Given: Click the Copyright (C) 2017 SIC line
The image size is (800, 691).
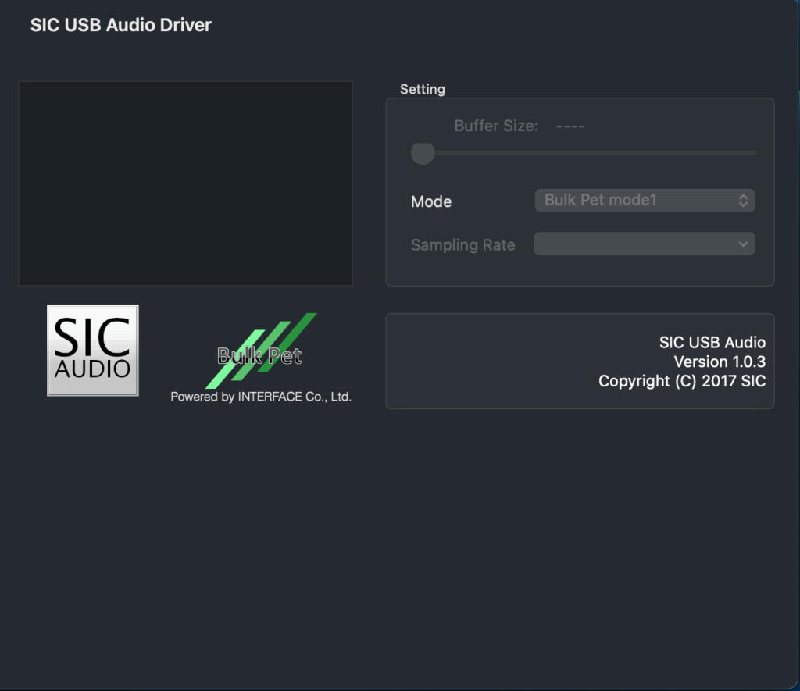Looking at the screenshot, I should coord(681,381).
